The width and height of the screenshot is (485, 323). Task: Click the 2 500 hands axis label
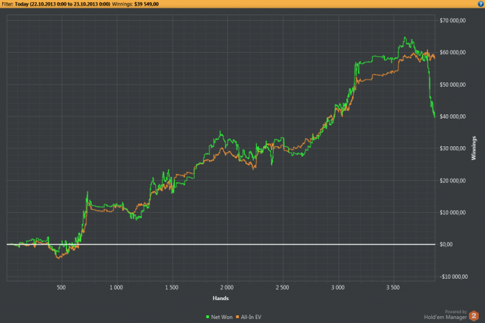point(283,288)
